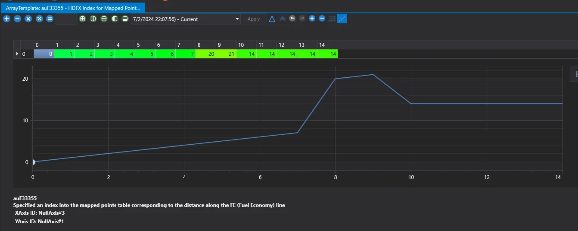Click the blue equals (set value) icon
The image size is (578, 231).
(x=50, y=19)
